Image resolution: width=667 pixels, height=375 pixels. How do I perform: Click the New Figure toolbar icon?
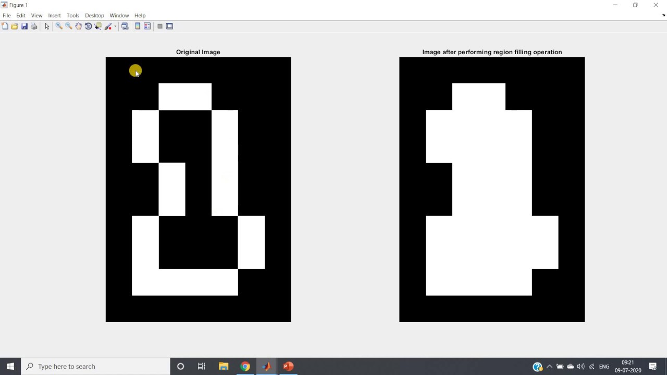(x=5, y=26)
